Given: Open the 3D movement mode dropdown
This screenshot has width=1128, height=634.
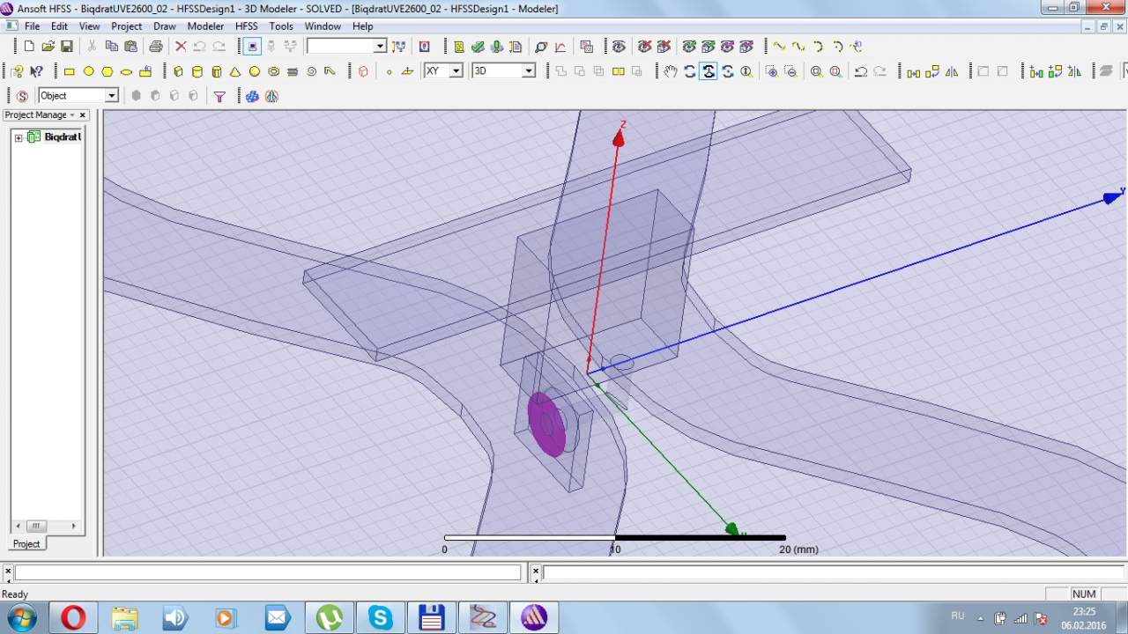Looking at the screenshot, I should (528, 71).
